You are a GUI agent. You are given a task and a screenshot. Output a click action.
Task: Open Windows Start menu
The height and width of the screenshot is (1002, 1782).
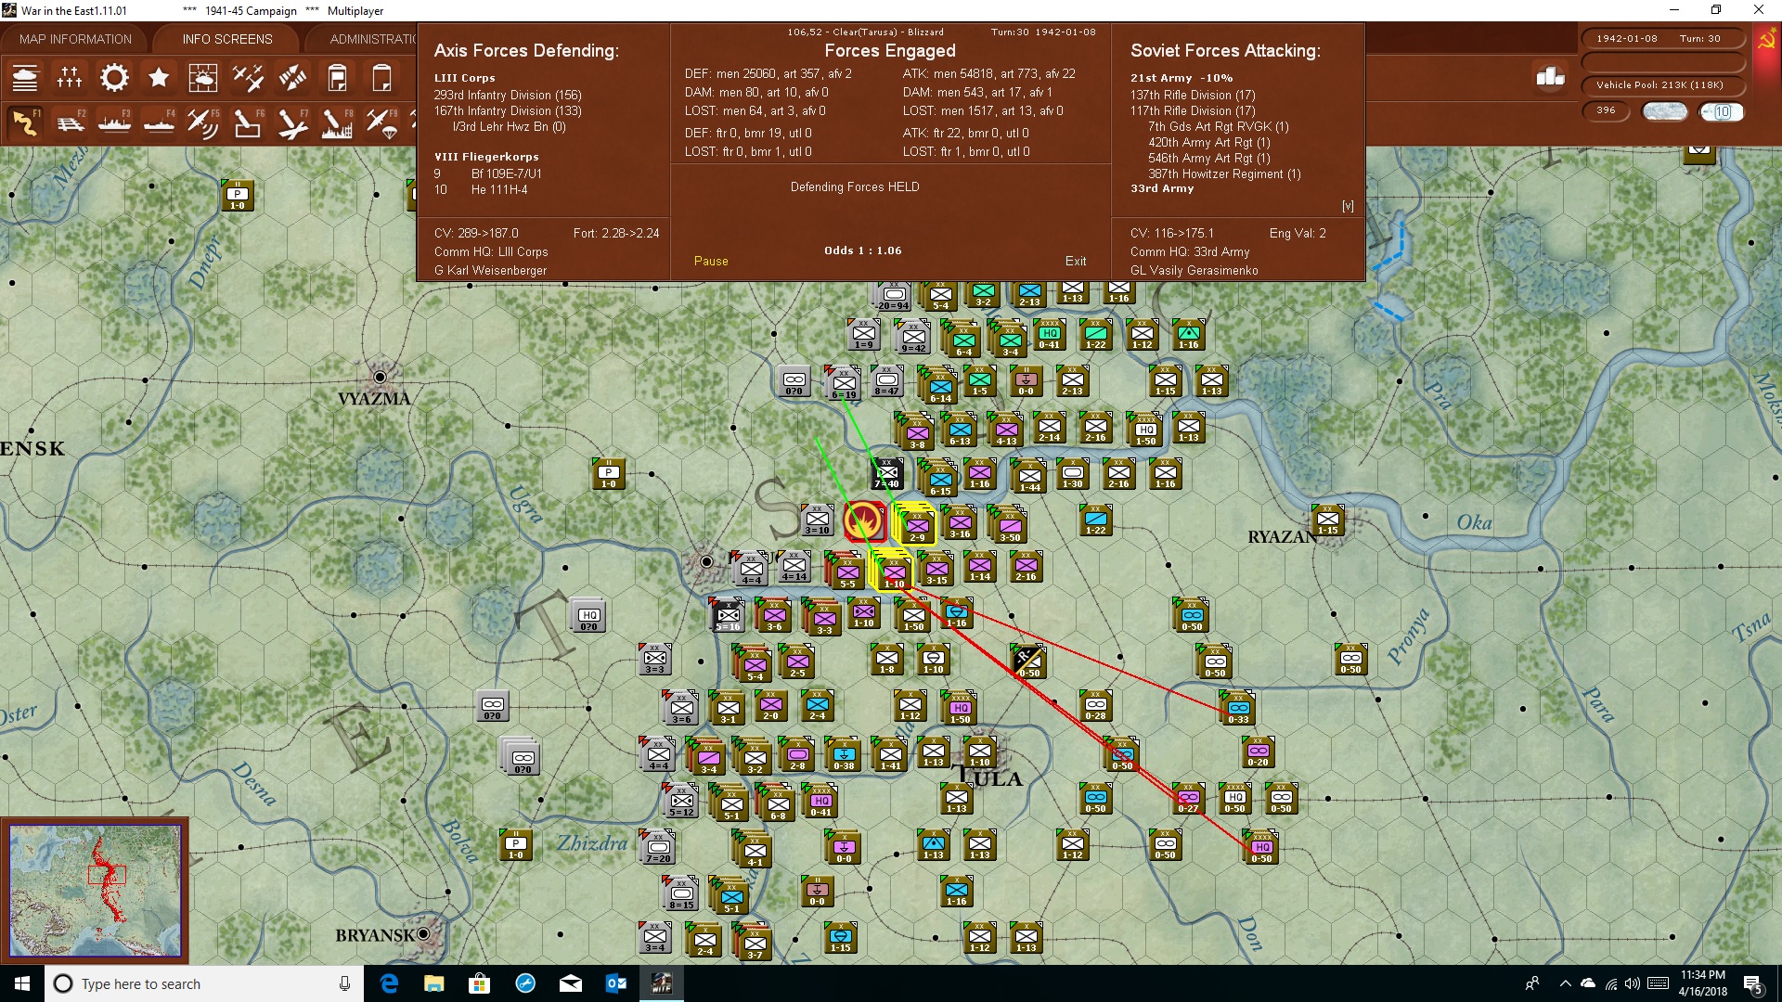22,983
